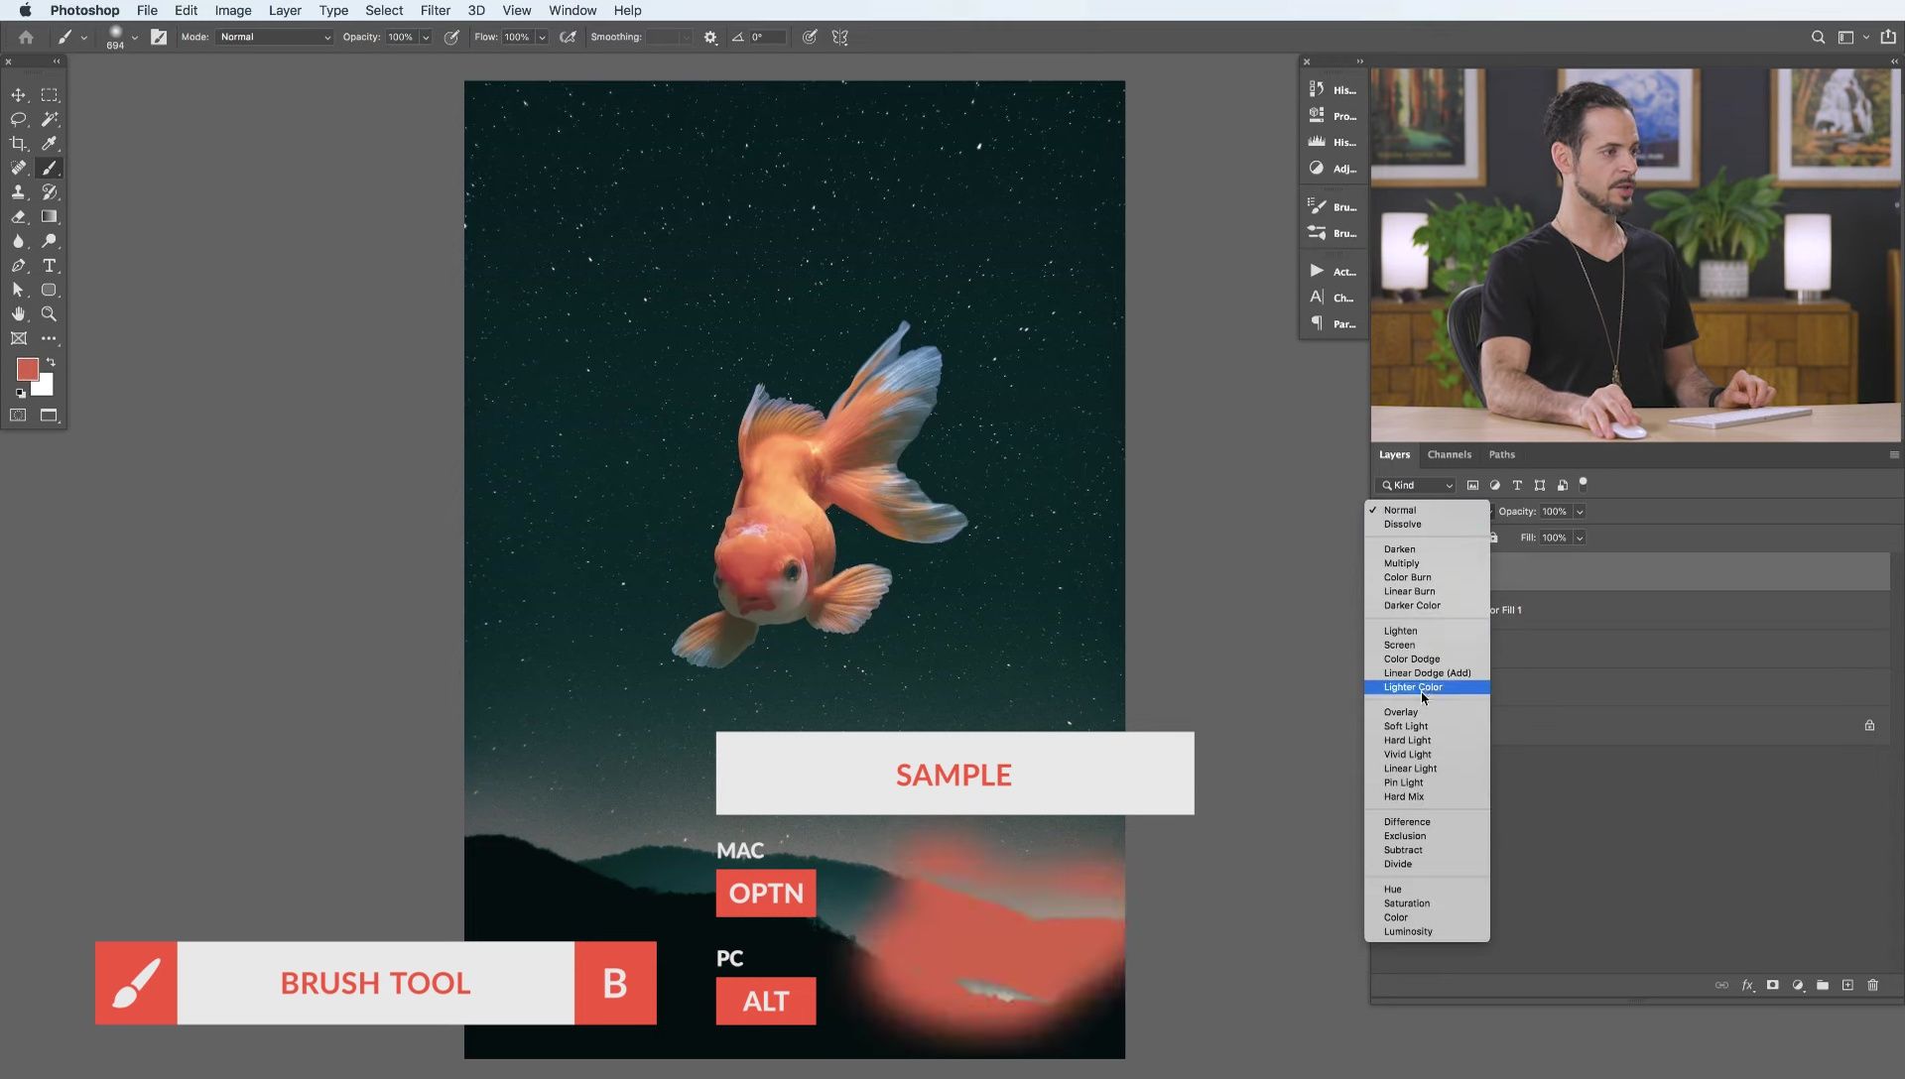
Task: Open the Select menu
Action: click(x=384, y=10)
